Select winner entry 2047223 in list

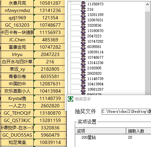click(94, 36)
